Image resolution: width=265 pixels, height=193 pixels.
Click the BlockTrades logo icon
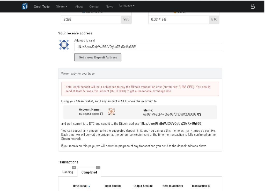(25, 6)
